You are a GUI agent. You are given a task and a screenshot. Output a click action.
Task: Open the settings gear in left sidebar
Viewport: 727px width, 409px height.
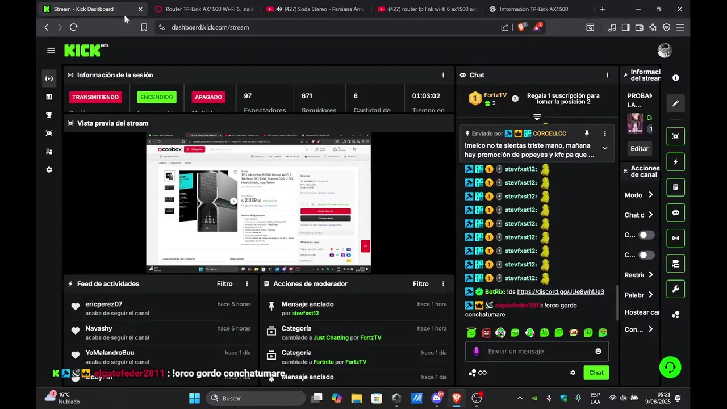[49, 169]
